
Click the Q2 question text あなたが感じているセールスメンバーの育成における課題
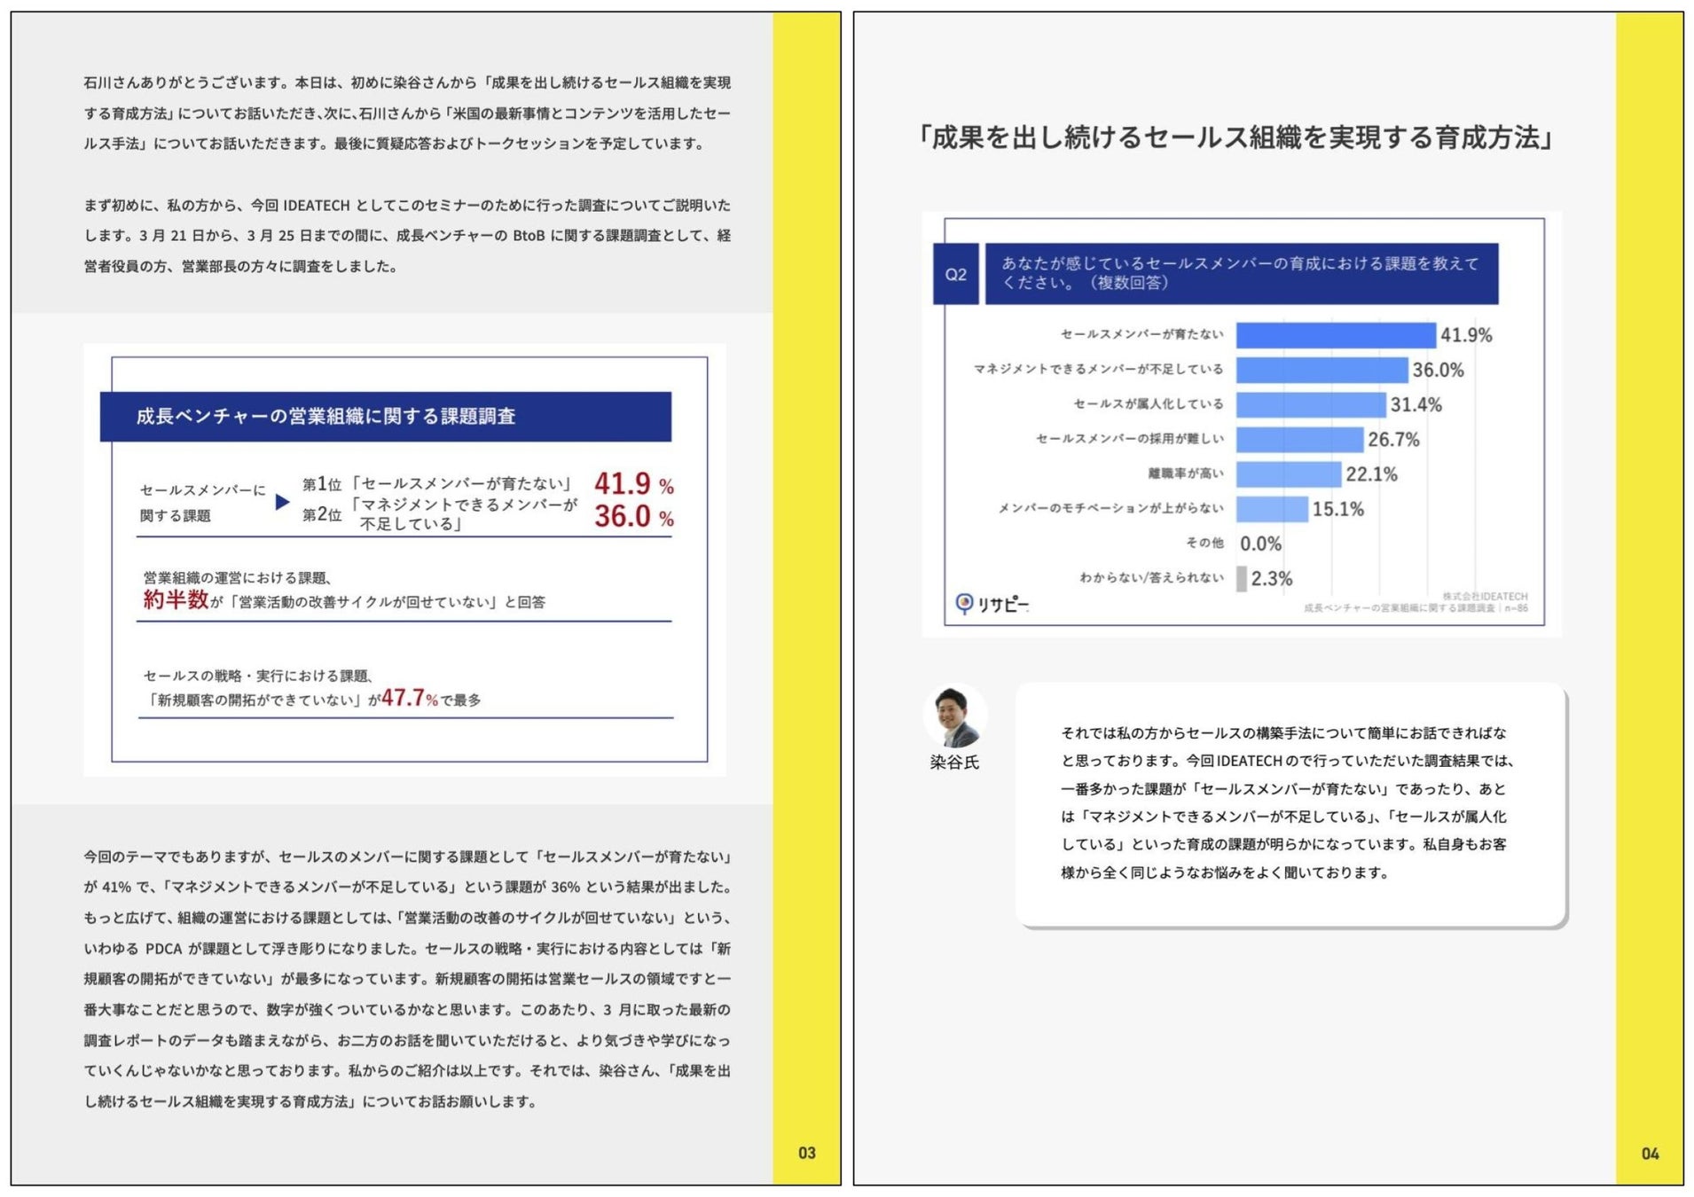pyautogui.click(x=1240, y=273)
